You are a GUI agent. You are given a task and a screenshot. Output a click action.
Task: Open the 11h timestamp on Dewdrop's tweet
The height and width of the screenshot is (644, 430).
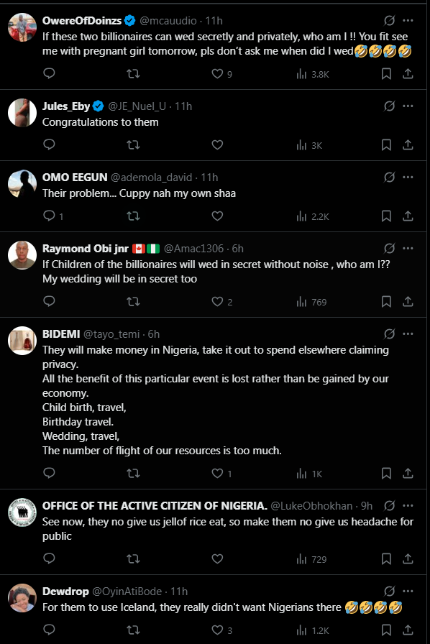point(179,592)
